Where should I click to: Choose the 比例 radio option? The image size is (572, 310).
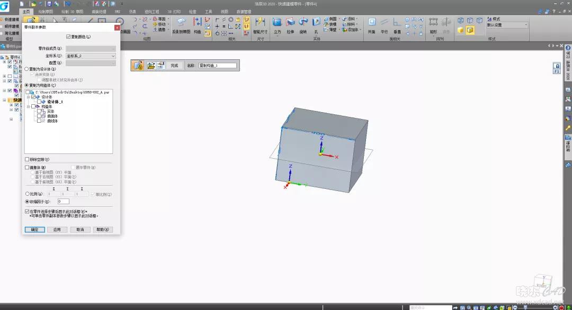point(28,194)
